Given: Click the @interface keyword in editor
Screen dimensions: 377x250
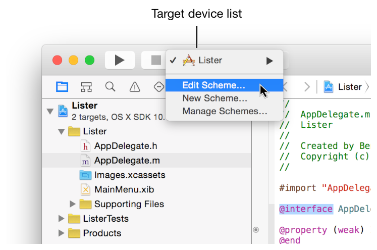Looking at the screenshot, I should [306, 209].
